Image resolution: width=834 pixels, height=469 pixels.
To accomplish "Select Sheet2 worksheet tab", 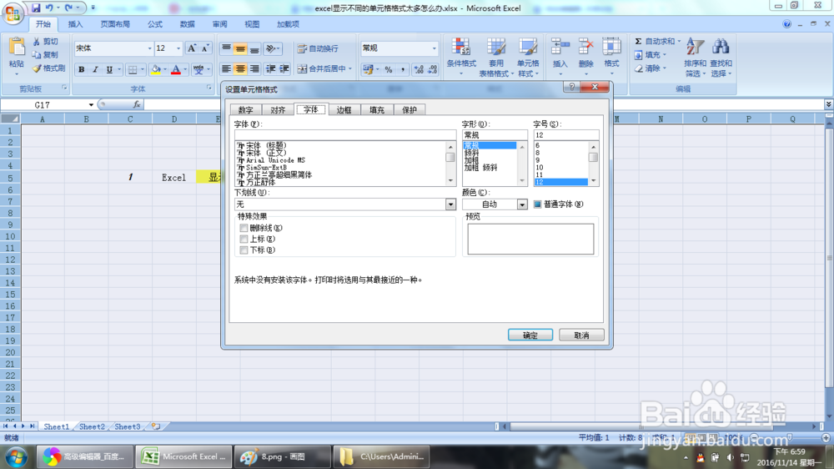I will coord(92,426).
